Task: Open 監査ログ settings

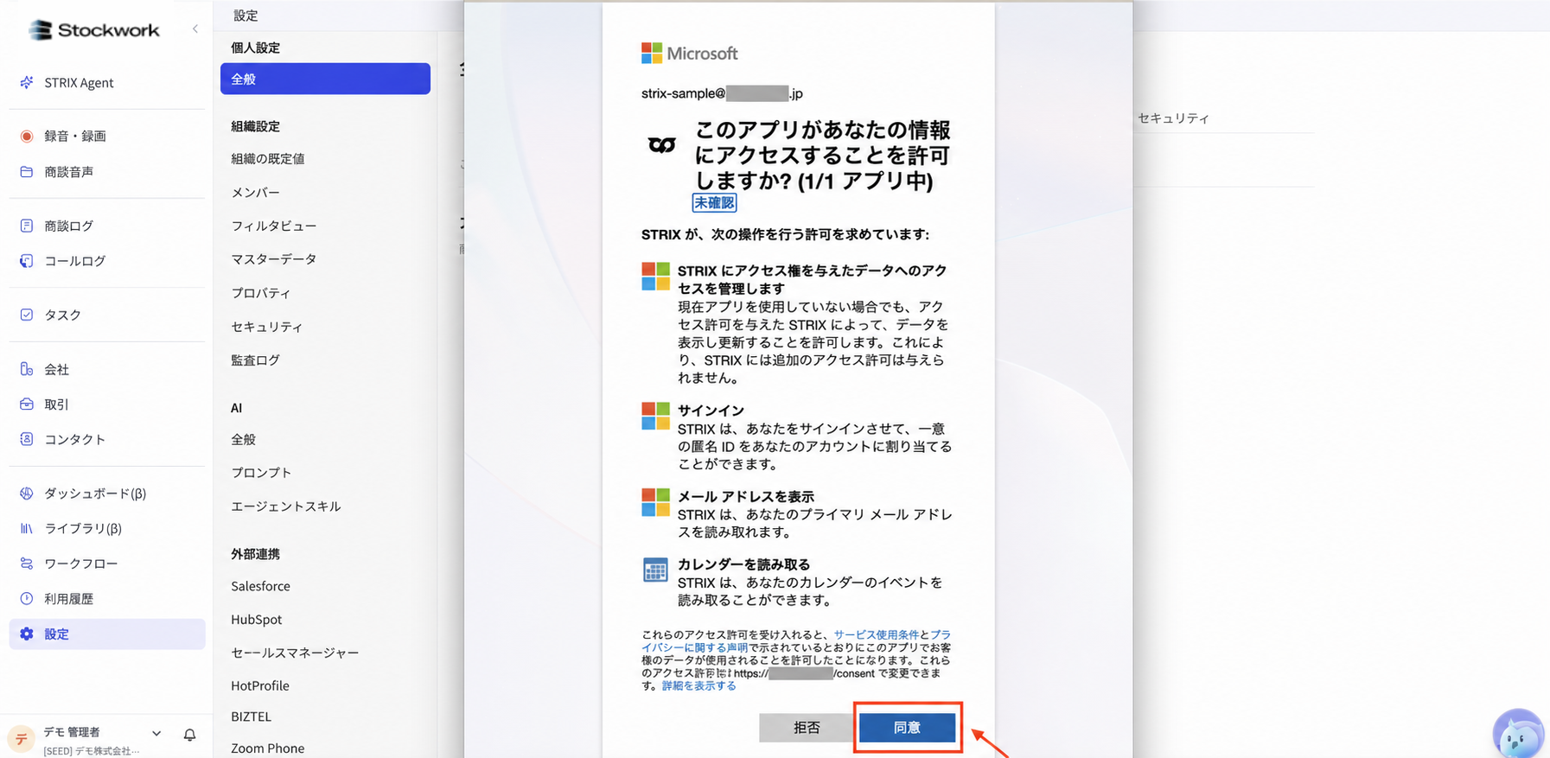Action: coord(255,360)
